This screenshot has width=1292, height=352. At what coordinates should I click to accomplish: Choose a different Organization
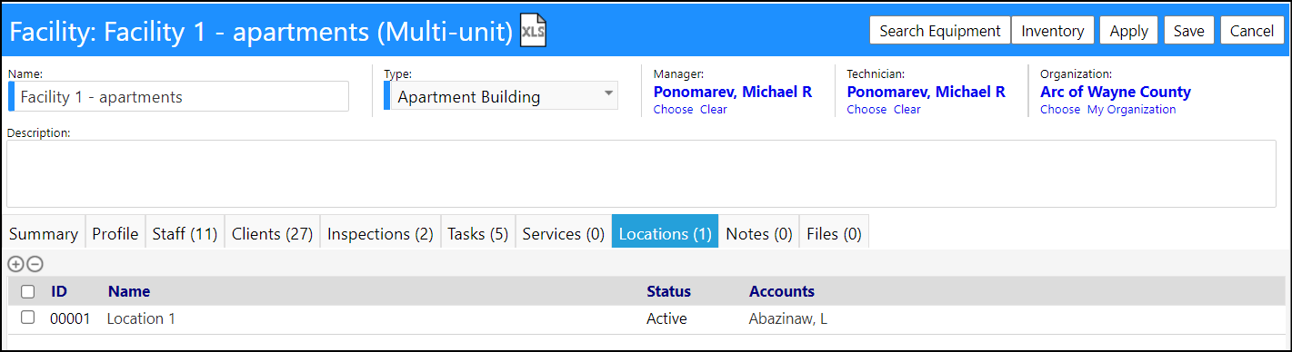pyautogui.click(x=1060, y=110)
